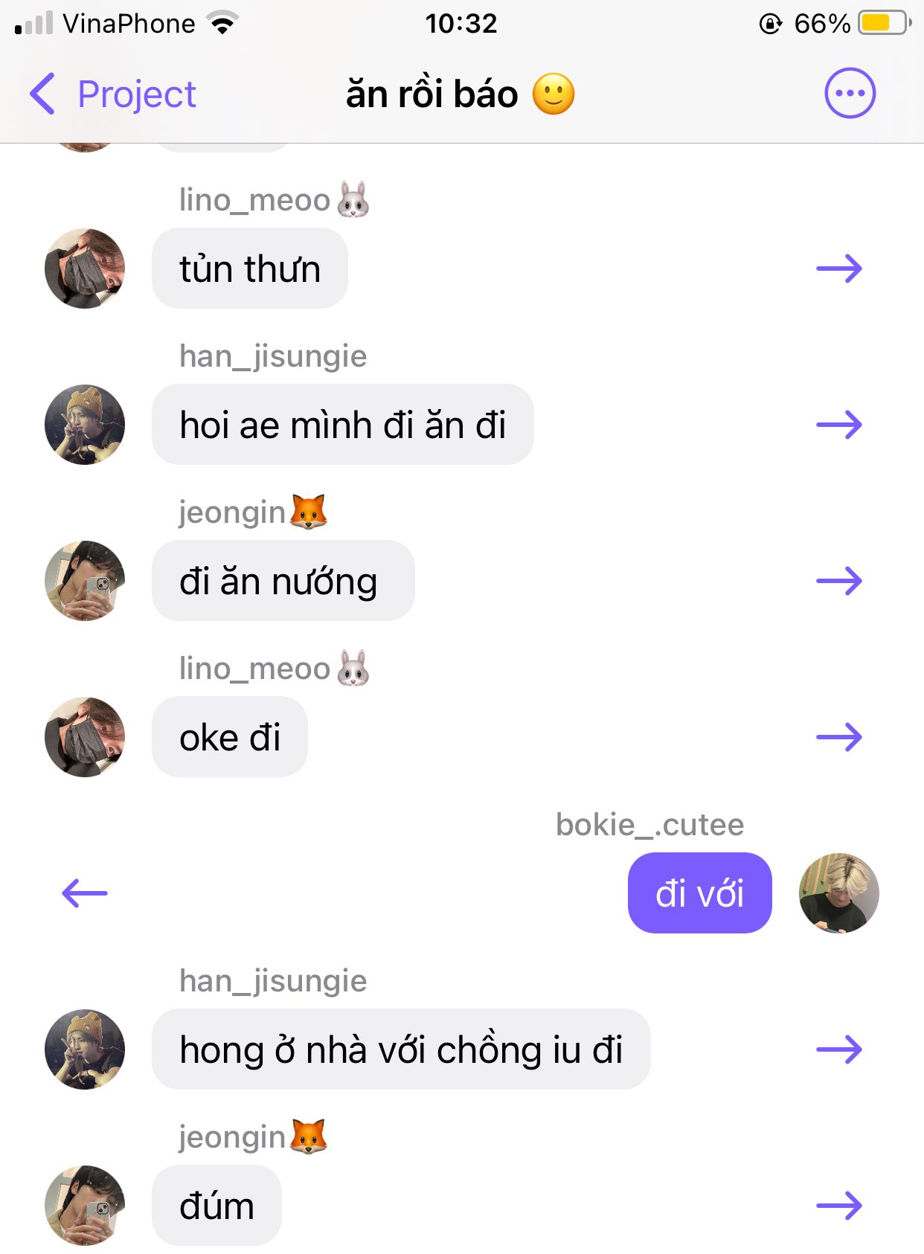
Task: Click right arrow beside "hoi ae mình đi ăn đi"
Action: 839,425
